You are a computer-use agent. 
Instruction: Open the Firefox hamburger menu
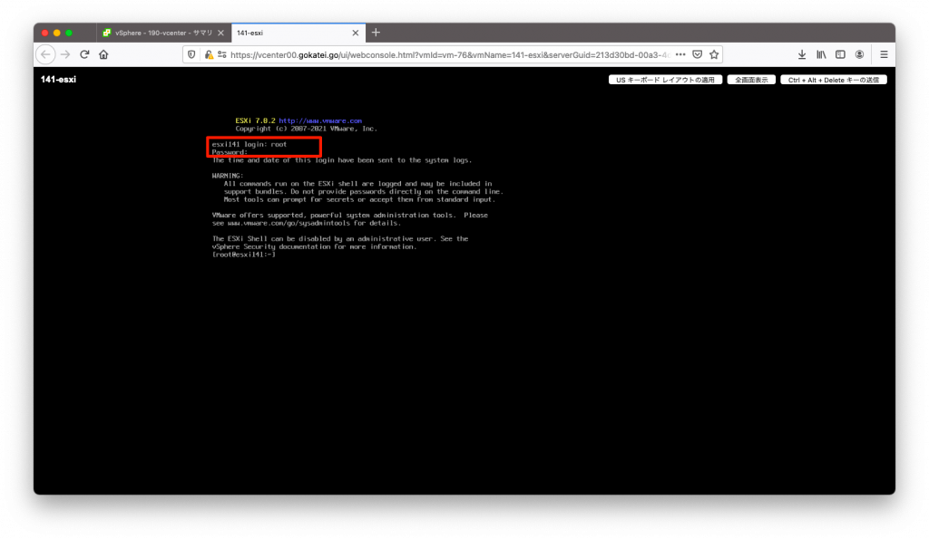coord(883,54)
